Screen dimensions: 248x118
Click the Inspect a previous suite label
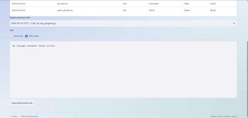click(20, 18)
